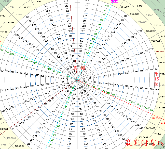Select the red 第15圈 ring label
This screenshot has height=149, width=165.
click(x=156, y=79)
